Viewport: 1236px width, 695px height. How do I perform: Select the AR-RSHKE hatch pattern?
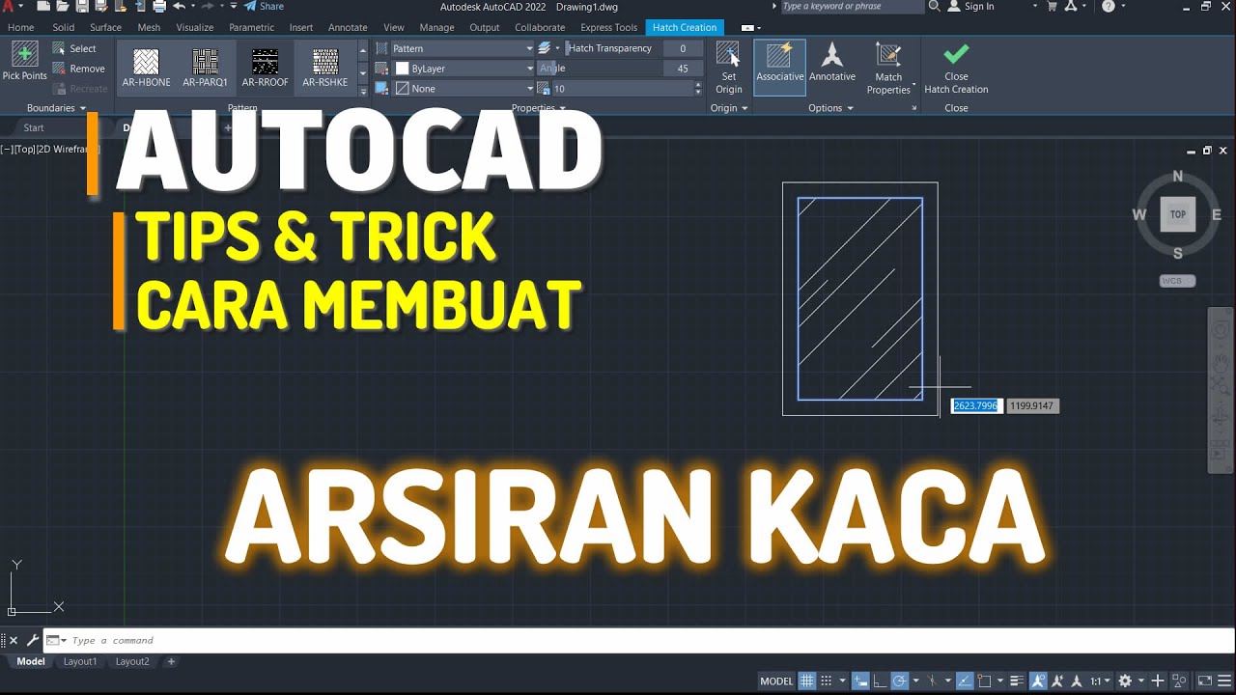[324, 68]
